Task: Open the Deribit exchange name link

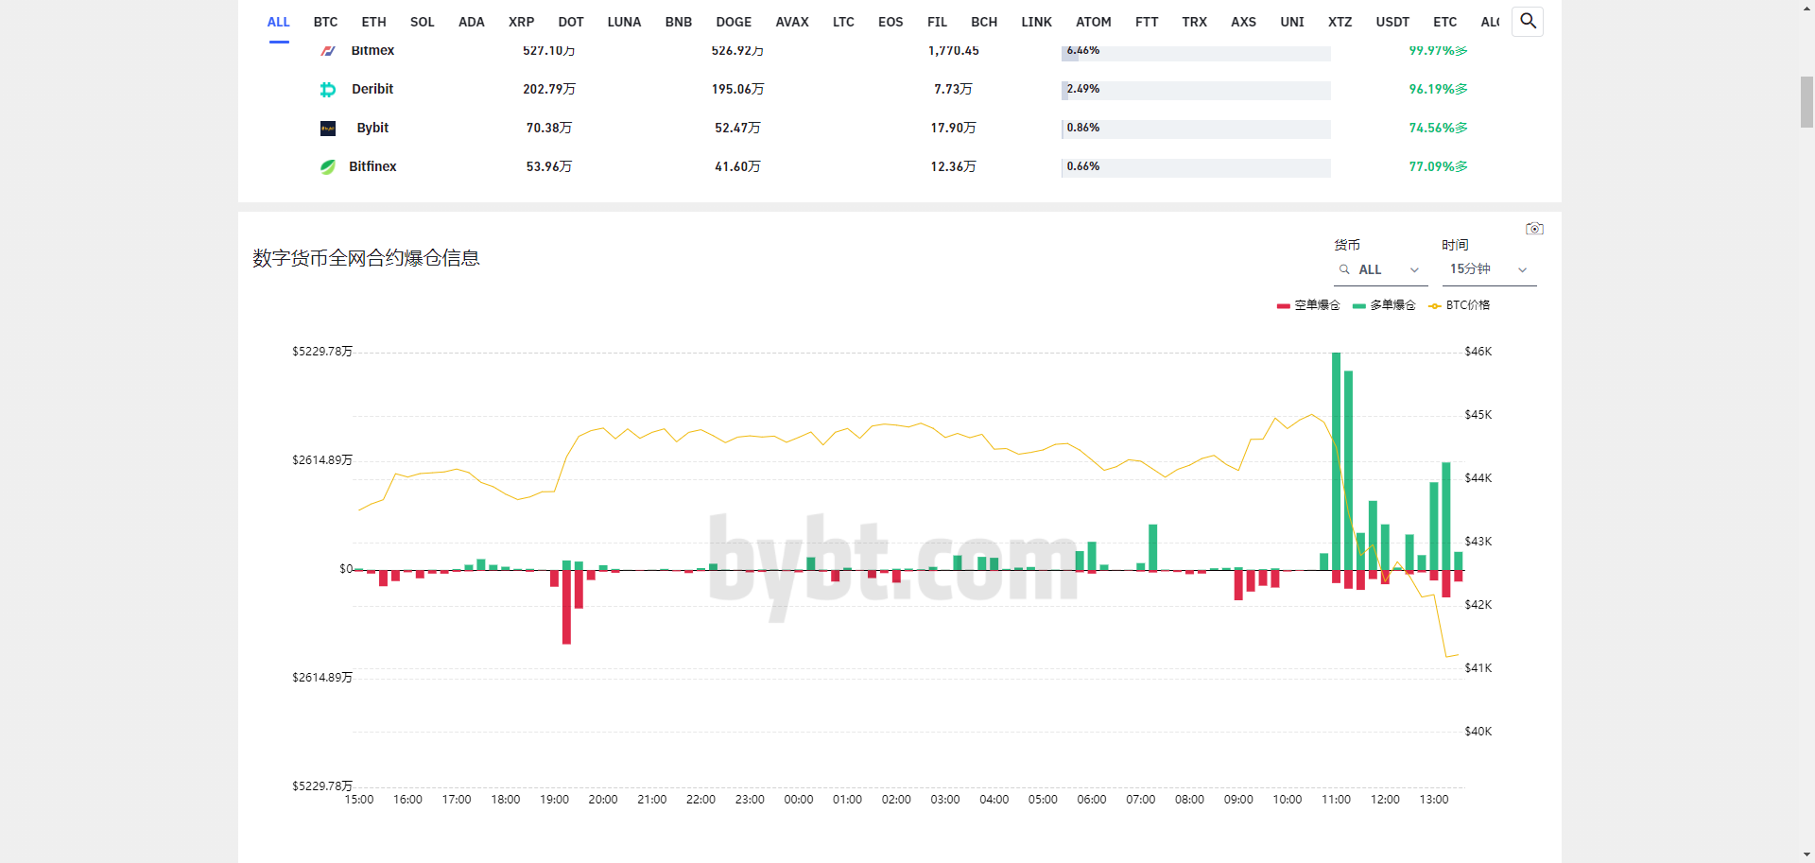Action: click(x=372, y=89)
